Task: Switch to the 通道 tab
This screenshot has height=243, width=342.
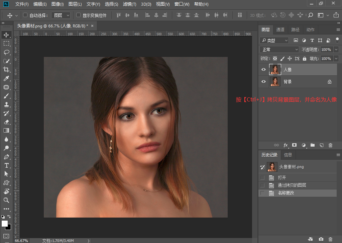Action: point(280,29)
